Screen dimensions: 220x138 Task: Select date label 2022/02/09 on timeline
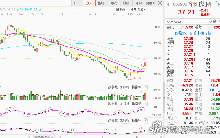[44, 137]
